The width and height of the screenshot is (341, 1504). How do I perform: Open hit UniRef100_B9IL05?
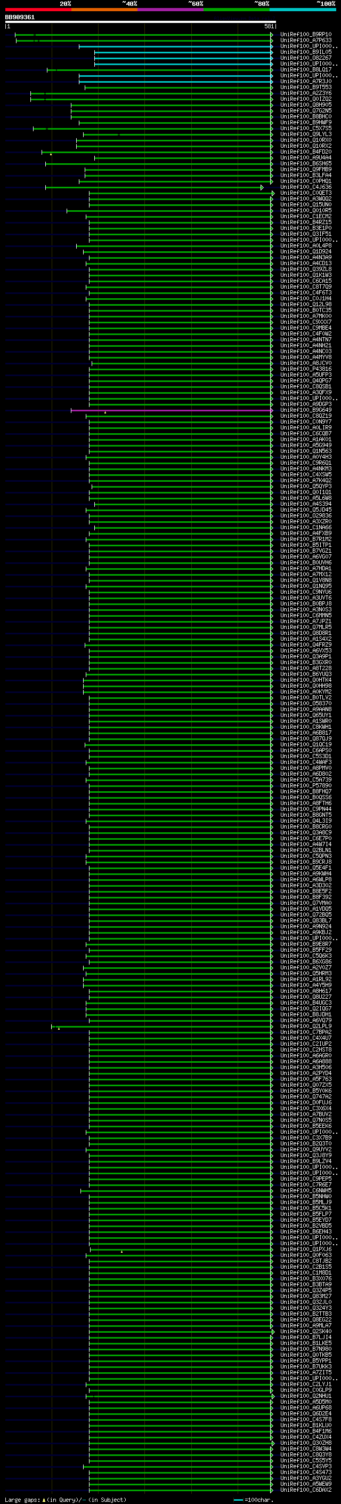pos(305,52)
